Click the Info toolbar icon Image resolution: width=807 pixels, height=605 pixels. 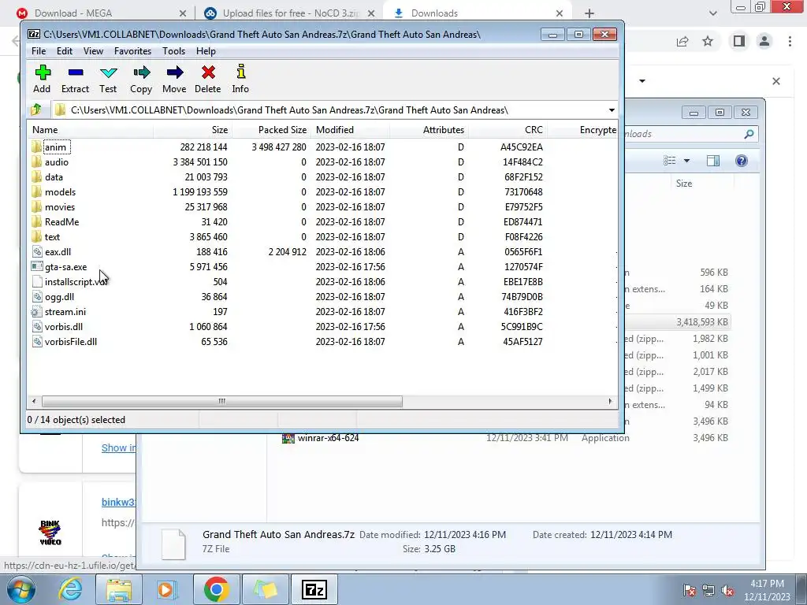pyautogui.click(x=241, y=72)
